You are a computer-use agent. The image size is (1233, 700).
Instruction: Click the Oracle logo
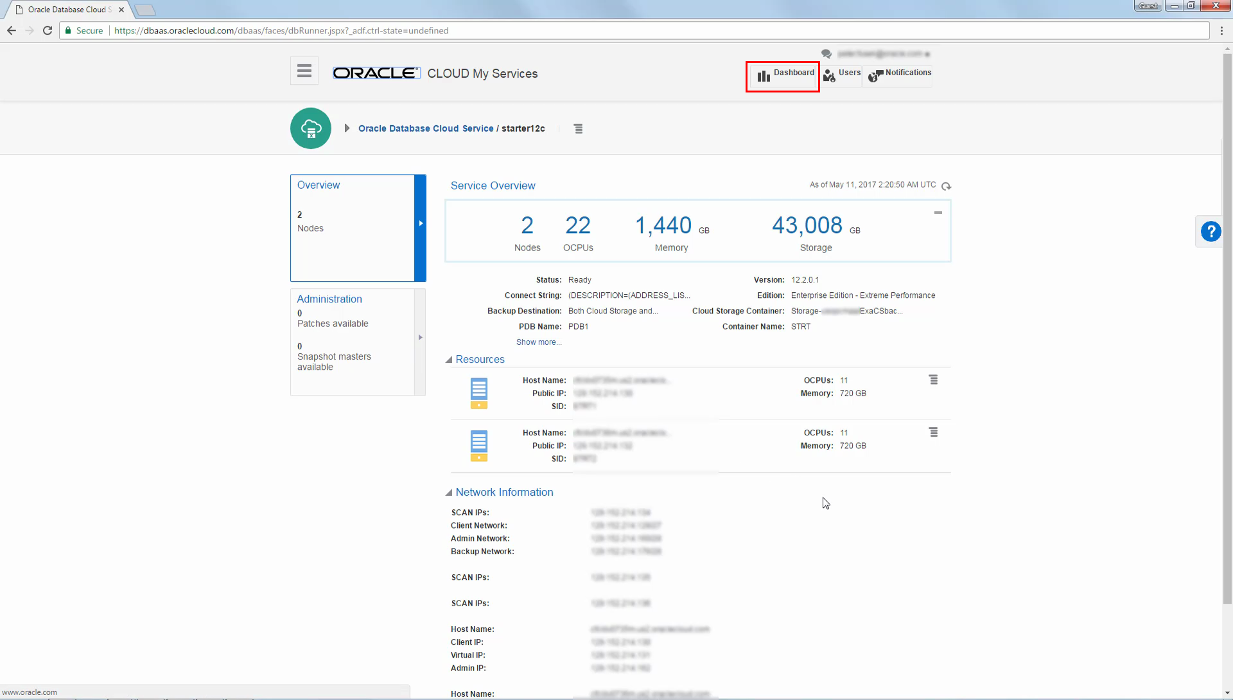pyautogui.click(x=376, y=73)
